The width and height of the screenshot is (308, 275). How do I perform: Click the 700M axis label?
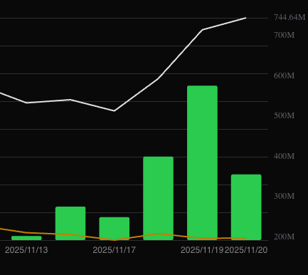coord(284,35)
